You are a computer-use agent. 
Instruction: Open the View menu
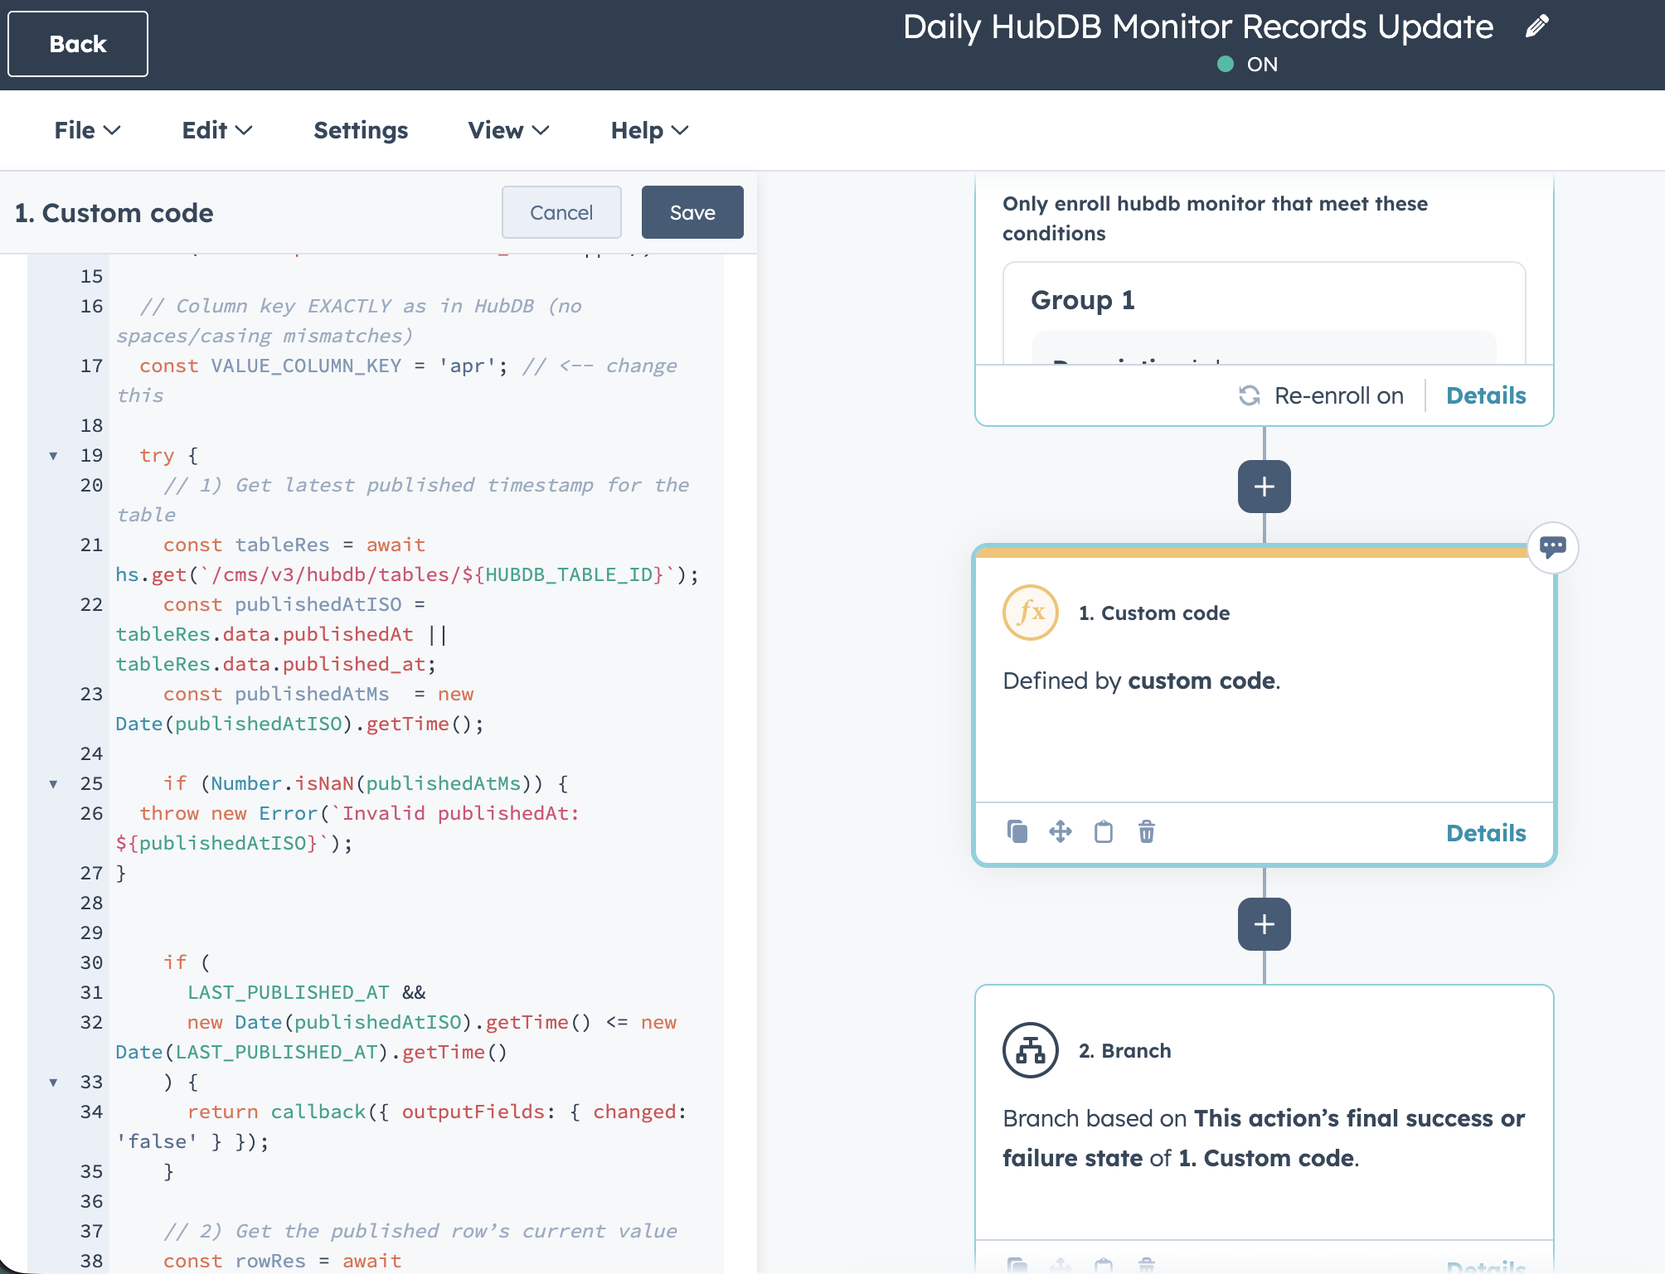click(x=508, y=130)
